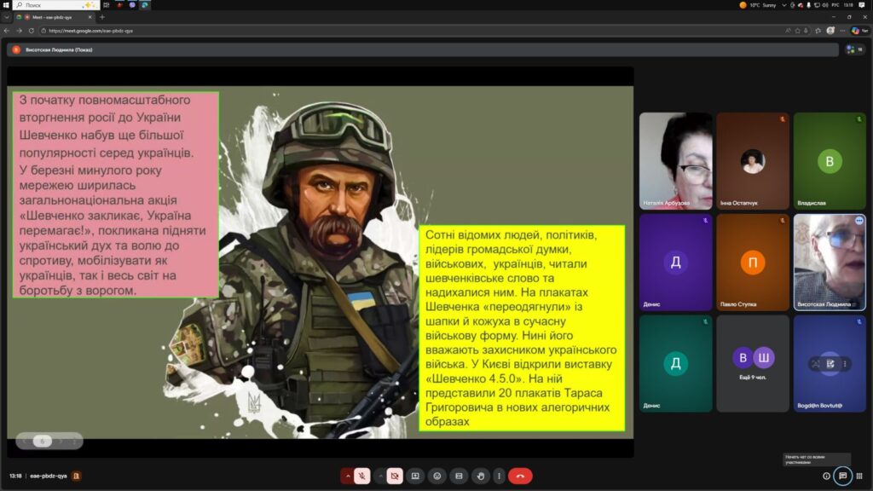This screenshot has height=491, width=873.
Task: Expand video settings arrow beside camera
Action: click(380, 476)
